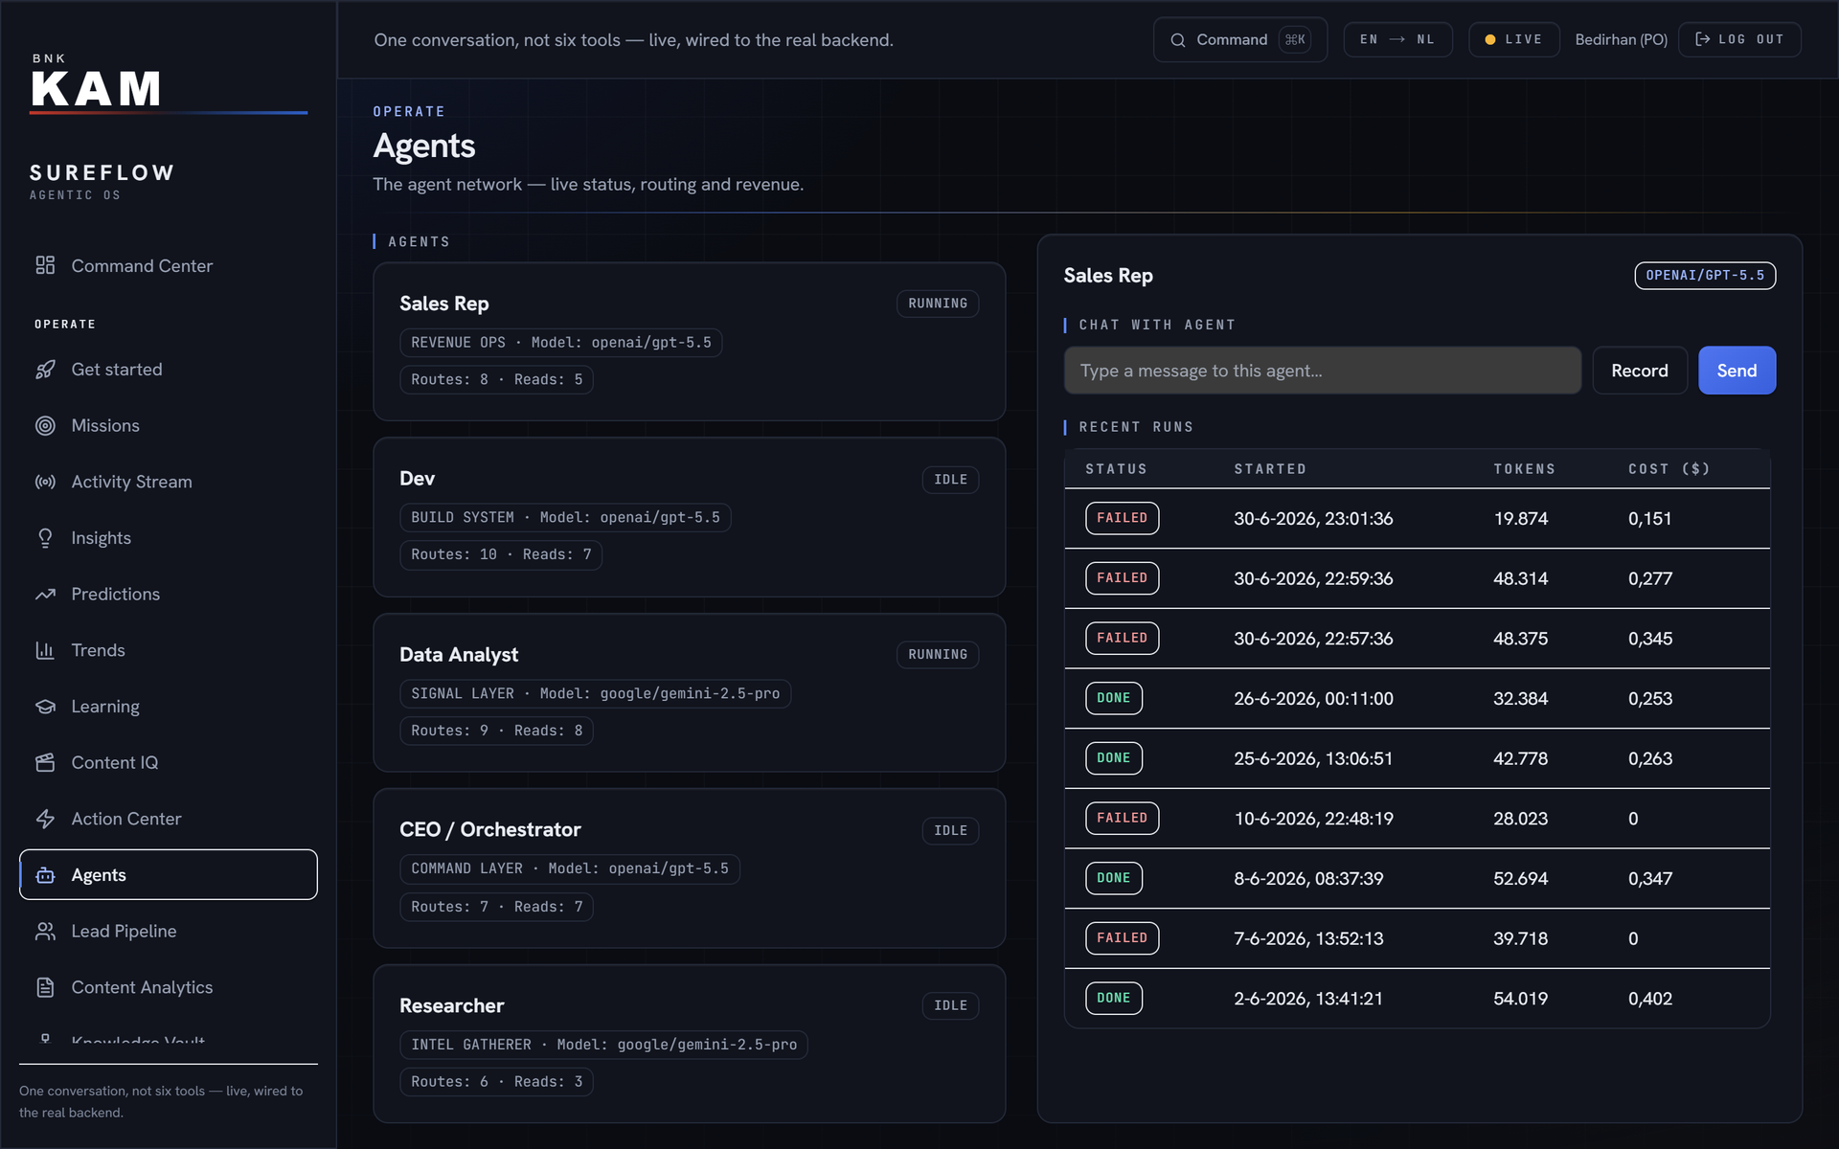Click the cost value 0,345
Image resolution: width=1839 pixels, height=1149 pixels.
(1649, 639)
